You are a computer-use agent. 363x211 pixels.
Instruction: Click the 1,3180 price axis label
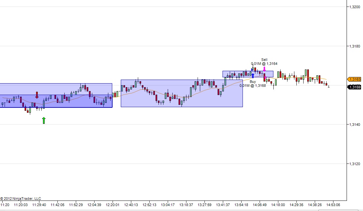click(x=355, y=46)
